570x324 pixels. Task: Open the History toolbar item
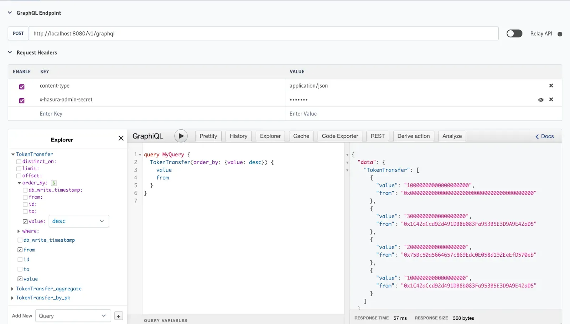click(238, 136)
